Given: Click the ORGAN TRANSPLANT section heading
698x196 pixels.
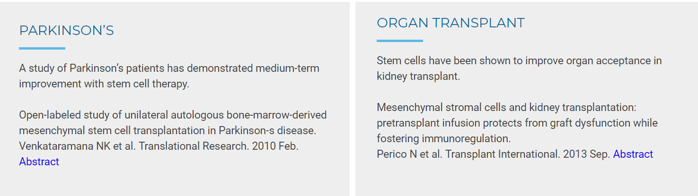Looking at the screenshot, I should (451, 23).
